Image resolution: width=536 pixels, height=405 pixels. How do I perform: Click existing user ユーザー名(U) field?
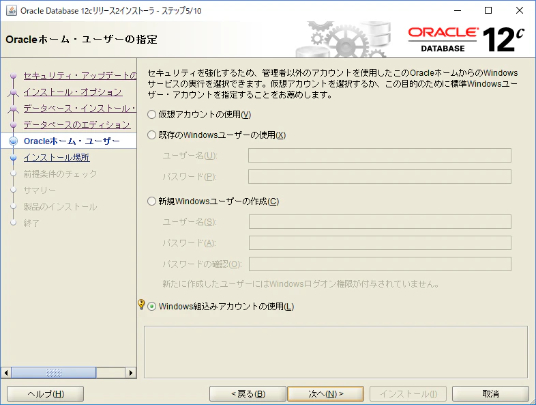point(380,156)
